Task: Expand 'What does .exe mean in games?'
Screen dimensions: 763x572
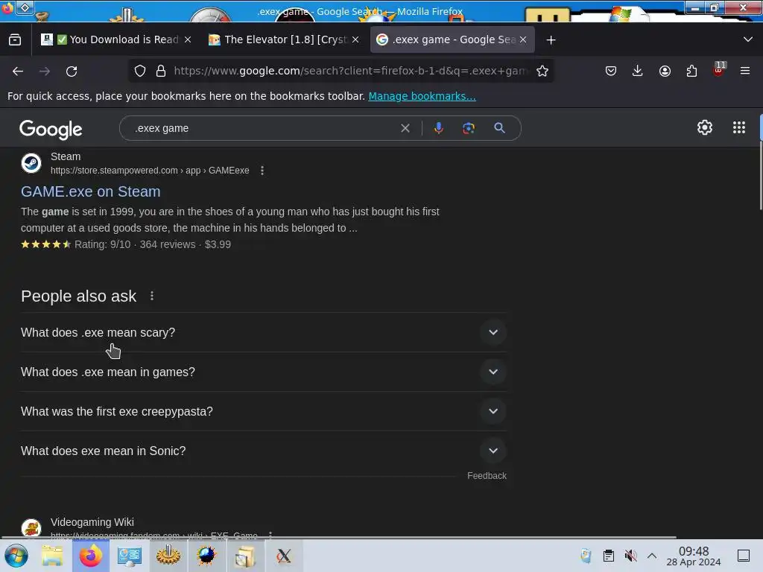Action: click(x=263, y=372)
